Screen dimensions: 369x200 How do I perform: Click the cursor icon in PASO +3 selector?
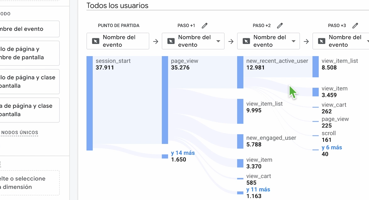click(321, 41)
